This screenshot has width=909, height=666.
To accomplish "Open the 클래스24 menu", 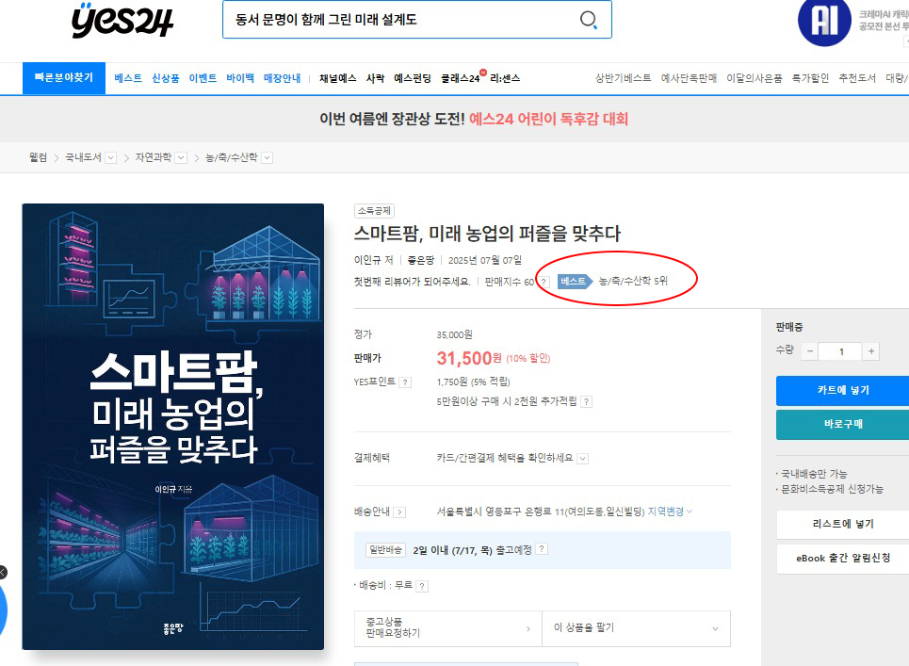I will [462, 77].
